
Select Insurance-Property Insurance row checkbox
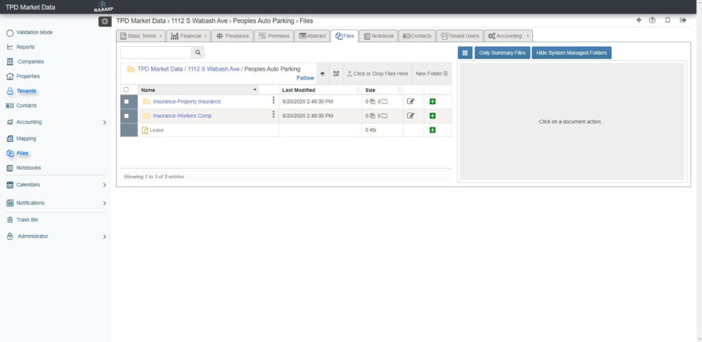tap(126, 101)
